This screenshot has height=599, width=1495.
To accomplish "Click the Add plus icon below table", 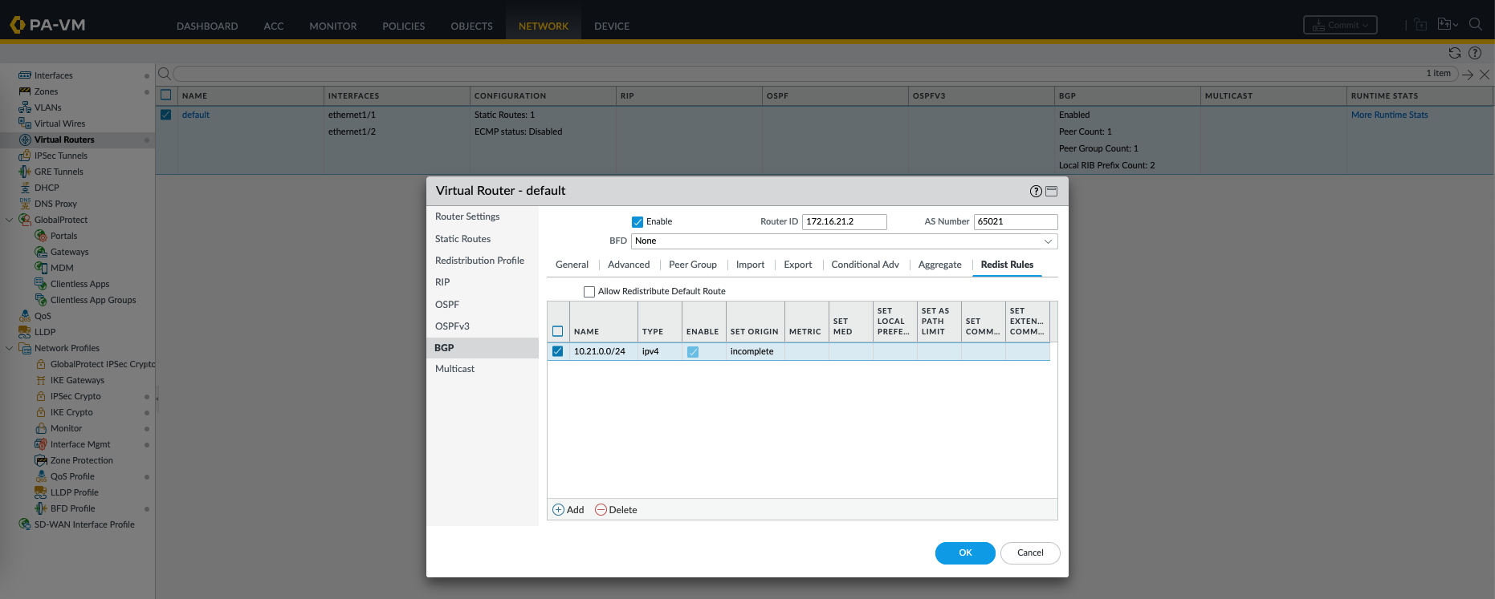I will [559, 510].
